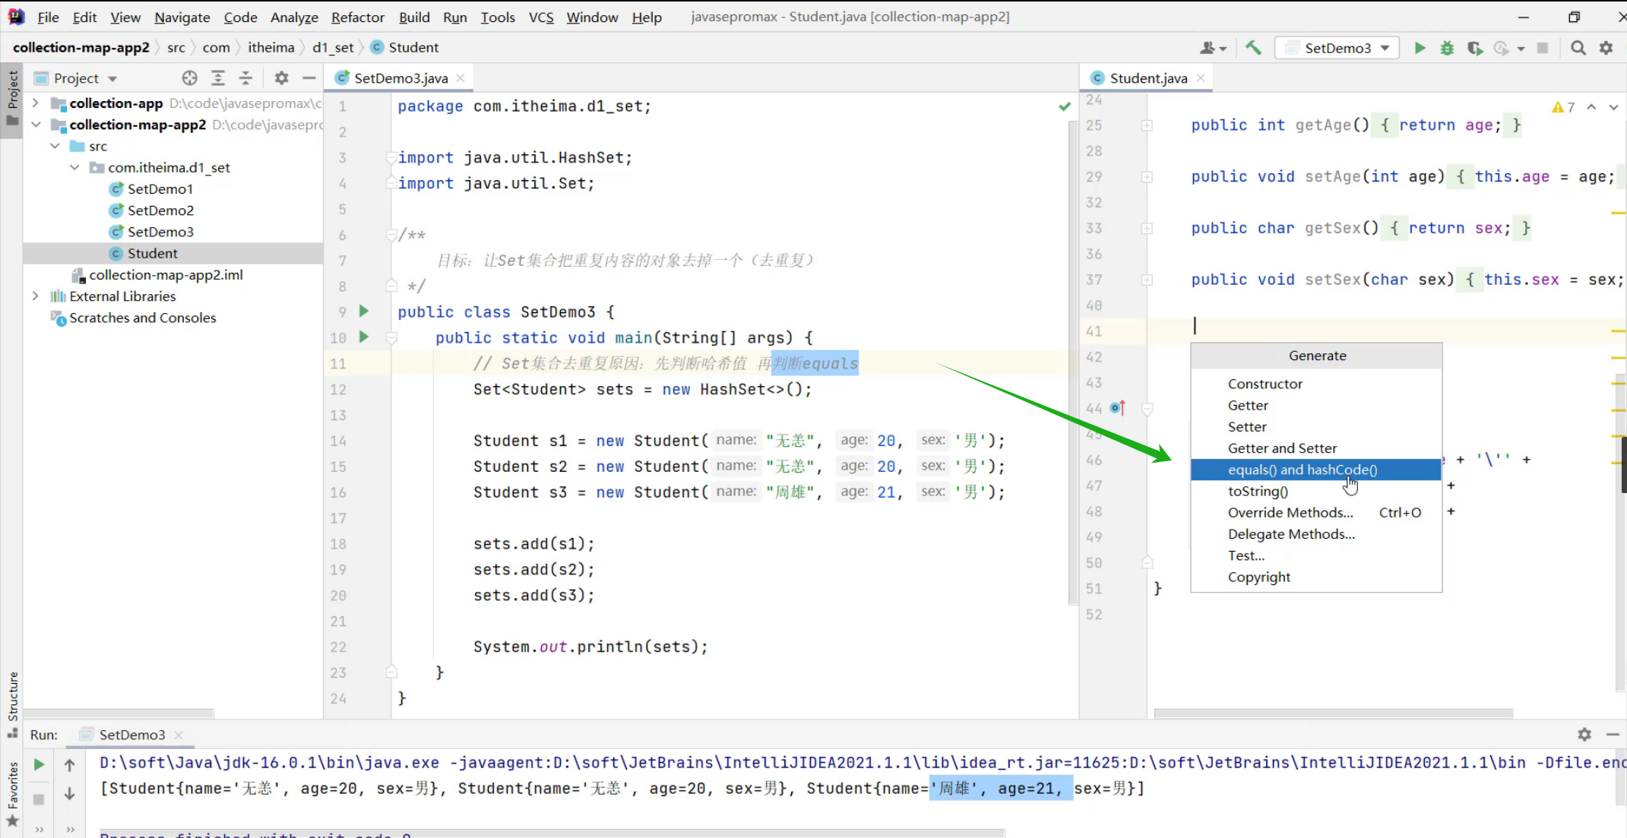Image resolution: width=1627 pixels, height=838 pixels.
Task: Expand the collection-app project node
Action: [x=35, y=103]
